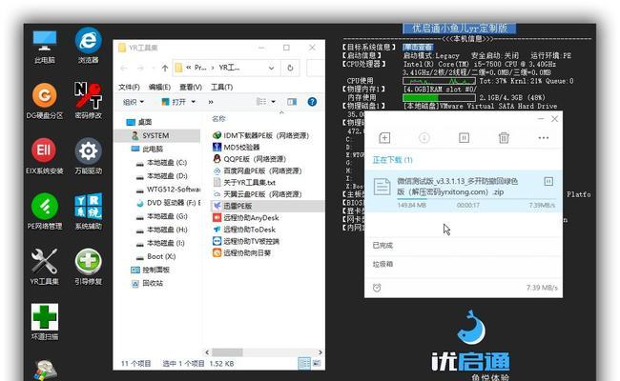Open view options dropdown arrow

tap(273, 102)
